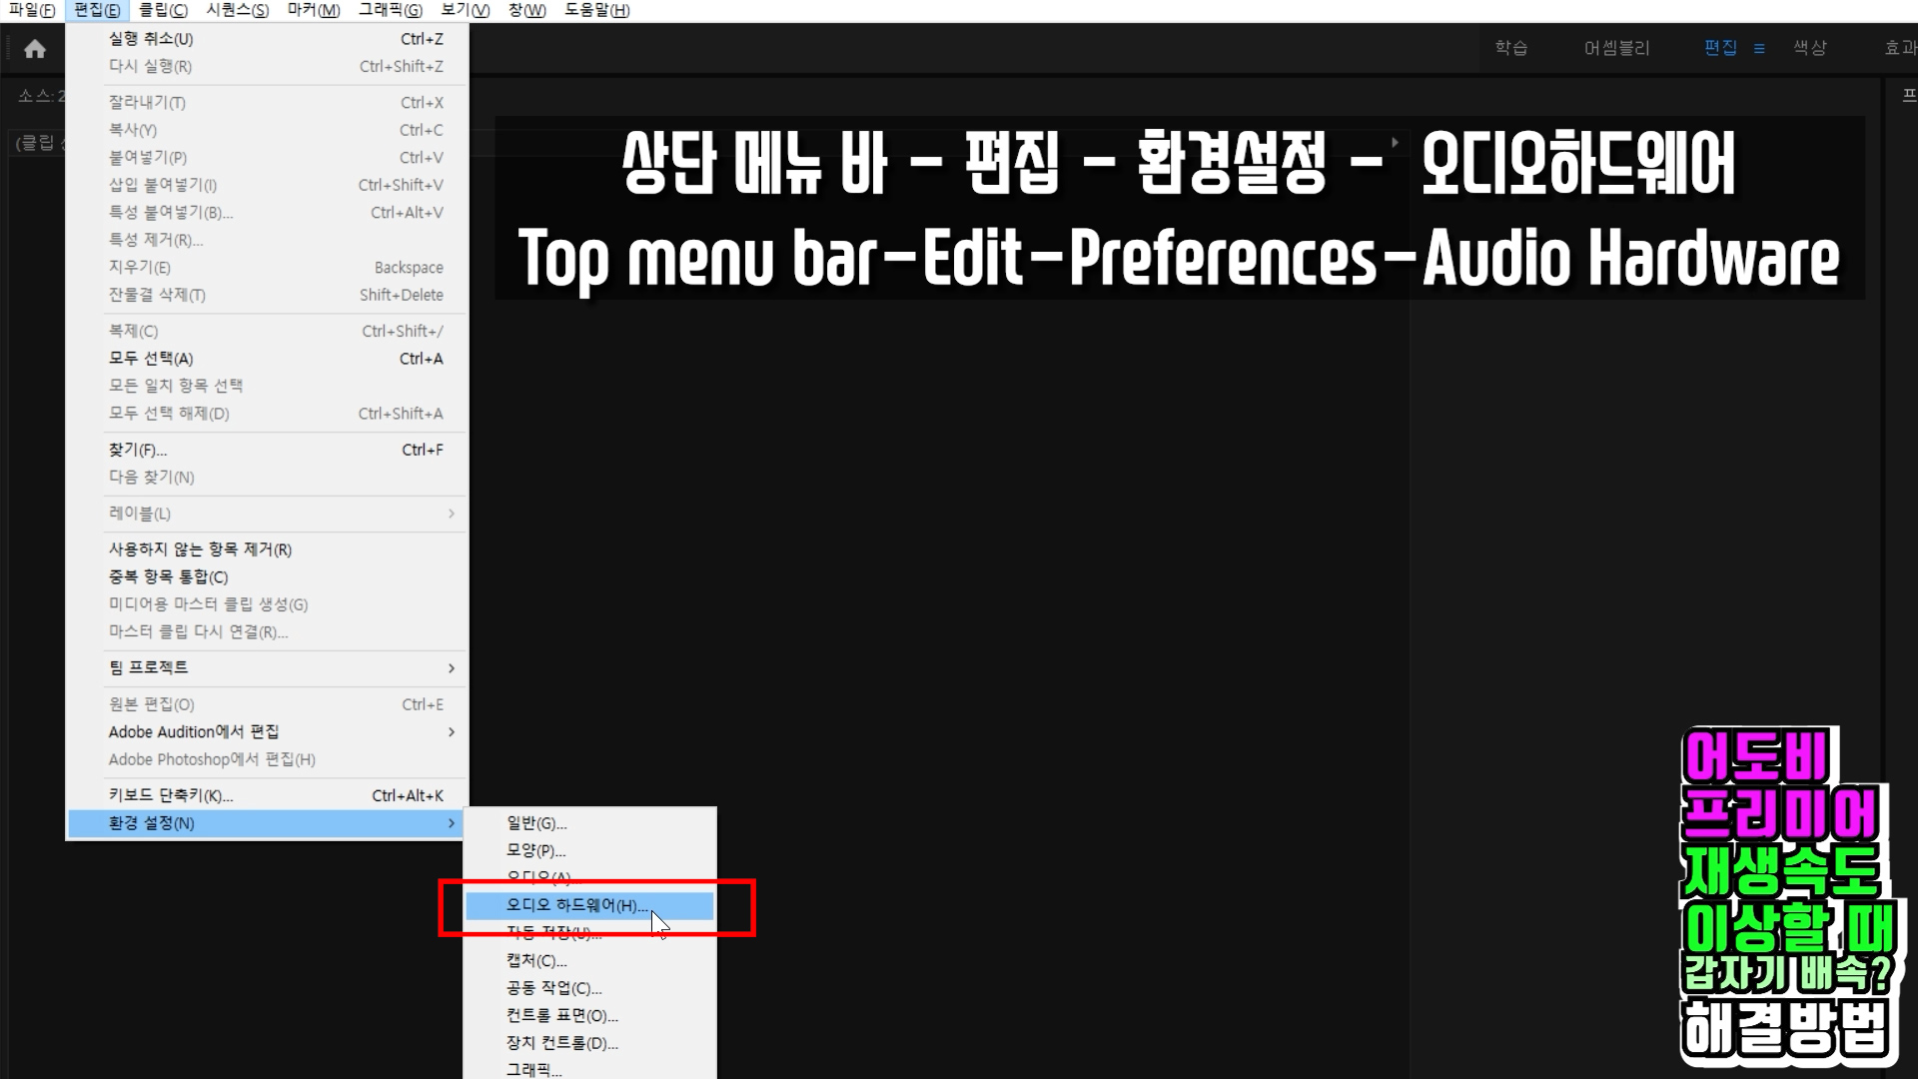Select 컨트롤 표면(O) menu entry
This screenshot has width=1918, height=1079.
[x=561, y=1015]
